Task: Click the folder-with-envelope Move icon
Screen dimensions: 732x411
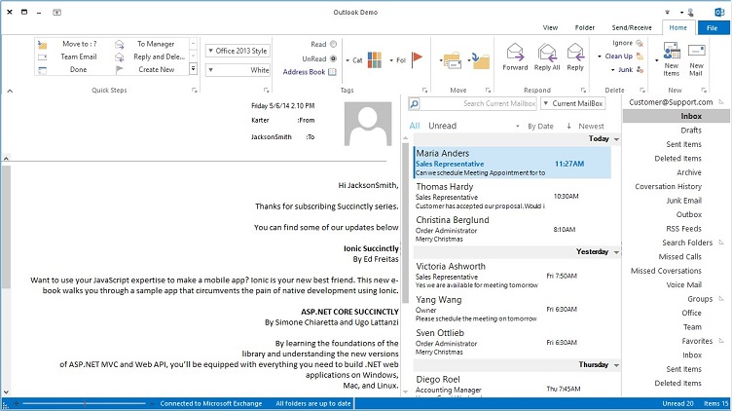Action: (x=452, y=60)
